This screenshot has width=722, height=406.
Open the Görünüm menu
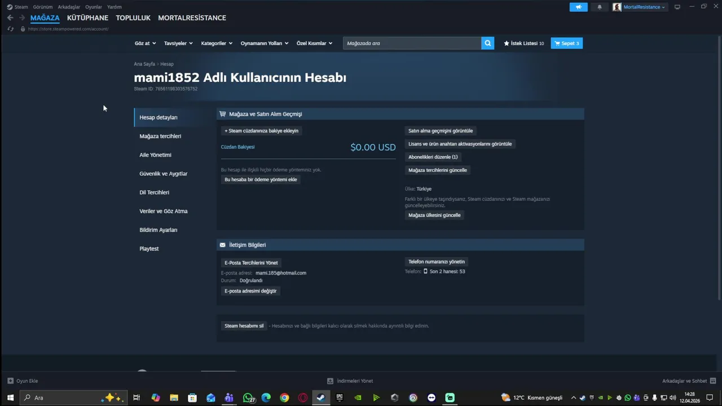(43, 7)
